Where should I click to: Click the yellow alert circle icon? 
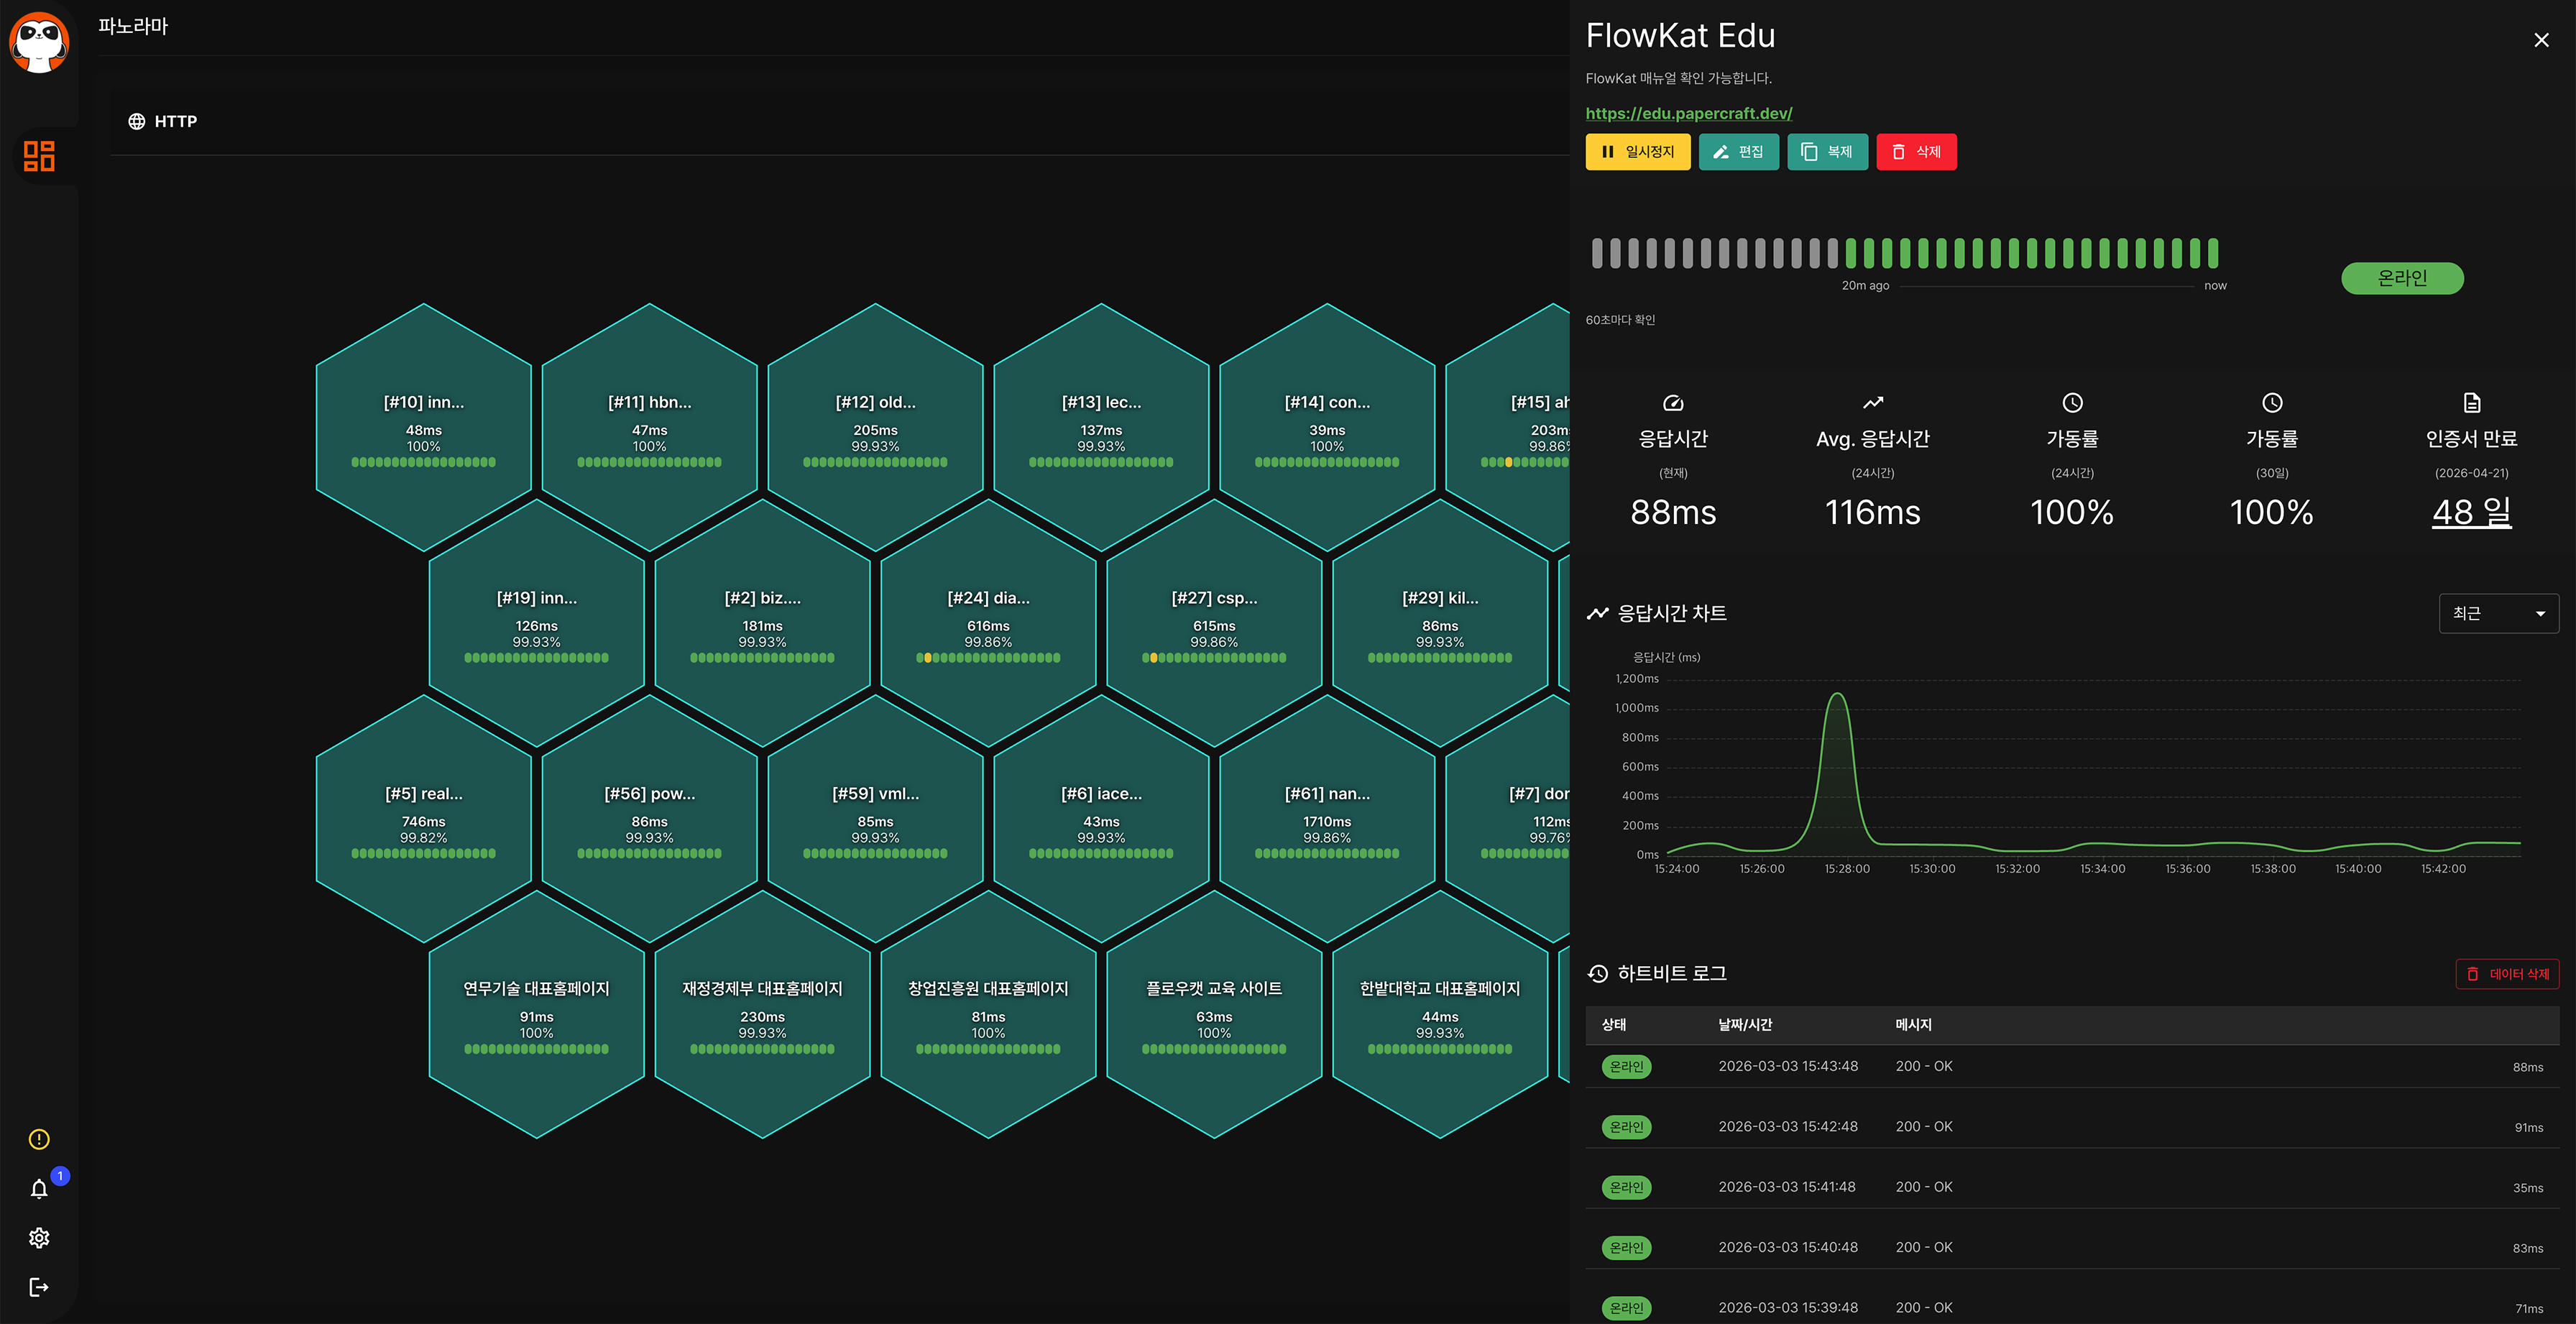click(x=39, y=1139)
